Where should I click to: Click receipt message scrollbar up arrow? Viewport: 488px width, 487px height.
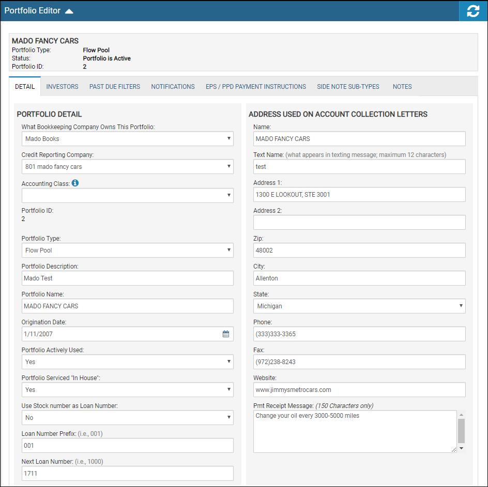pos(462,415)
